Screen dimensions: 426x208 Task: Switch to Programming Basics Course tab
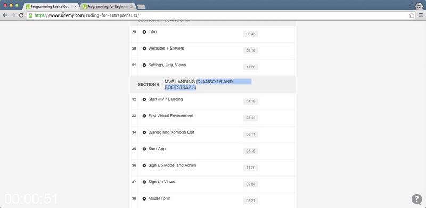click(51, 6)
